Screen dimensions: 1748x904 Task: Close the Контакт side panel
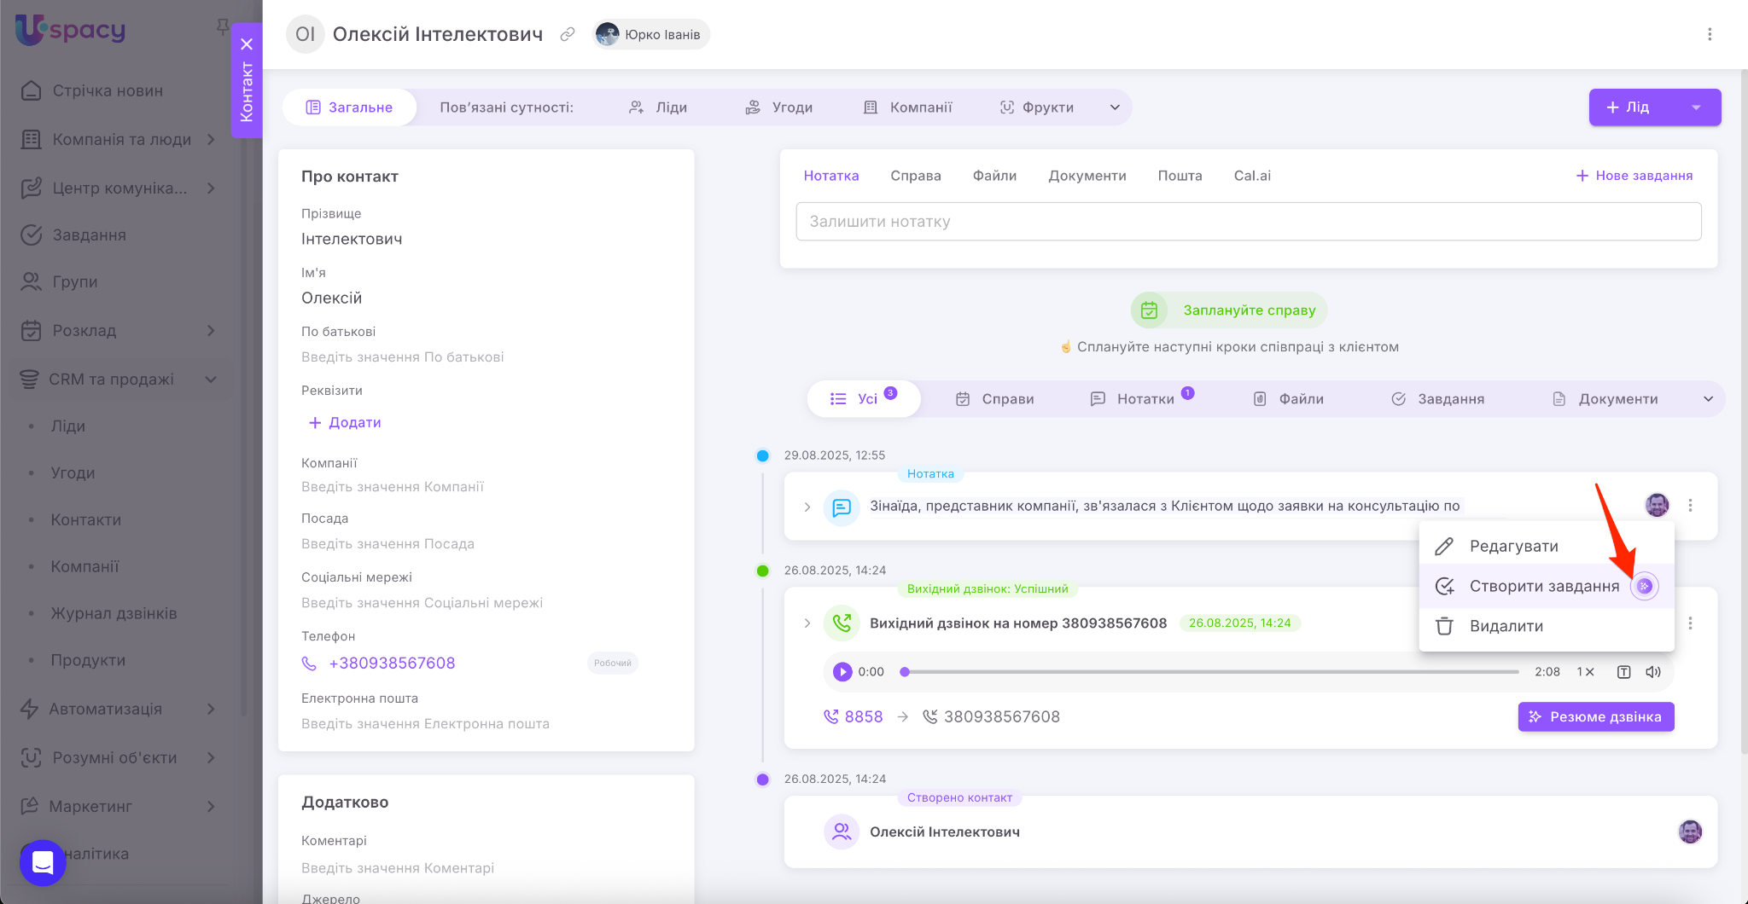247,44
